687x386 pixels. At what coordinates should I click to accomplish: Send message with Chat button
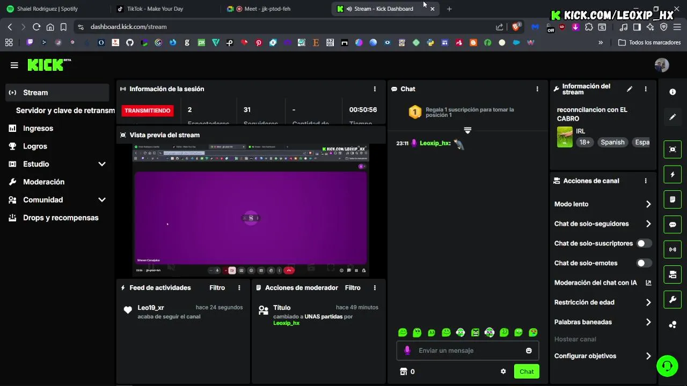tap(527, 372)
